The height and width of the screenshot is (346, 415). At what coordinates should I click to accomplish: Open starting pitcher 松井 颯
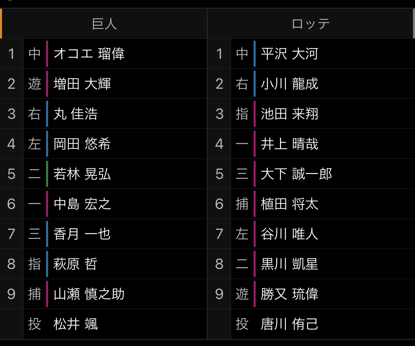pos(76,324)
